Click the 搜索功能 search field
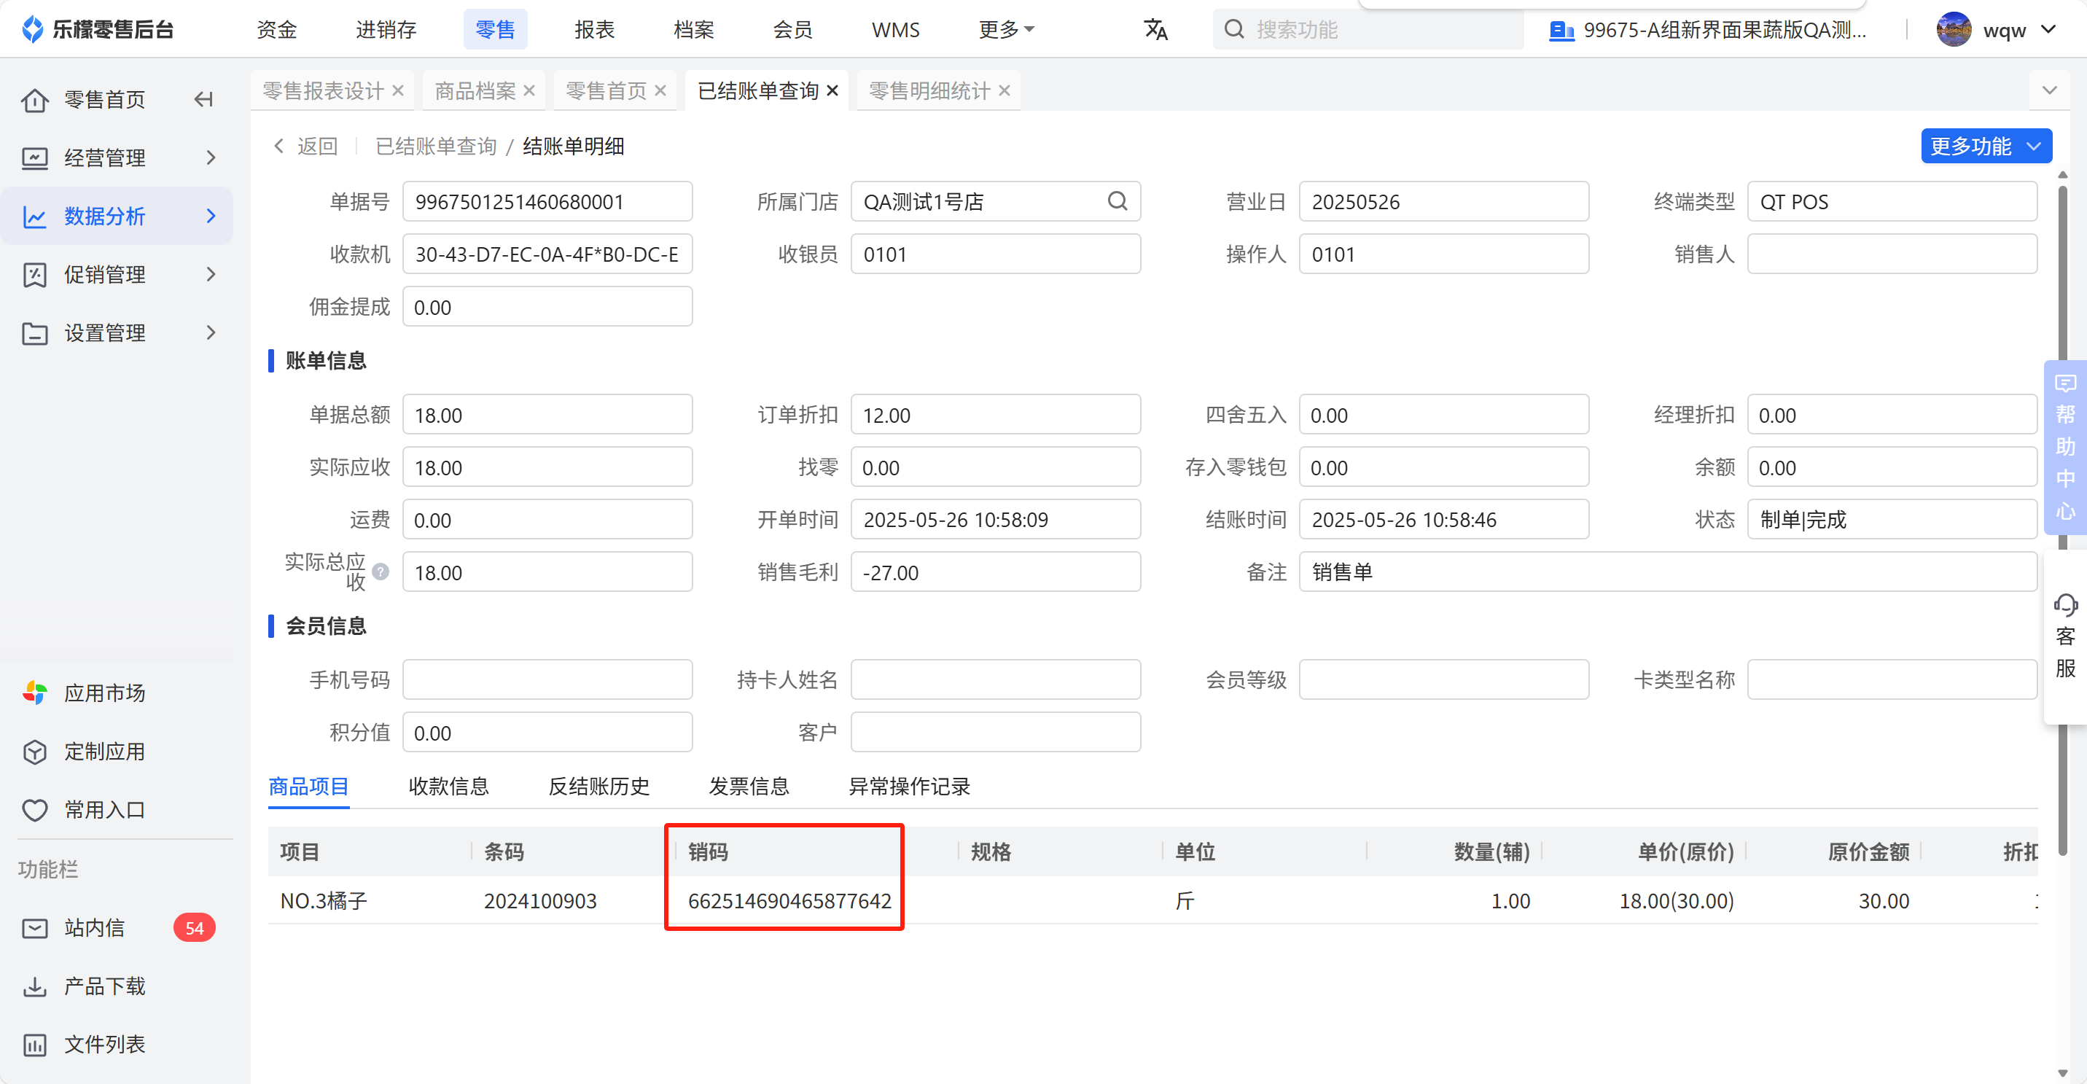 (1368, 30)
